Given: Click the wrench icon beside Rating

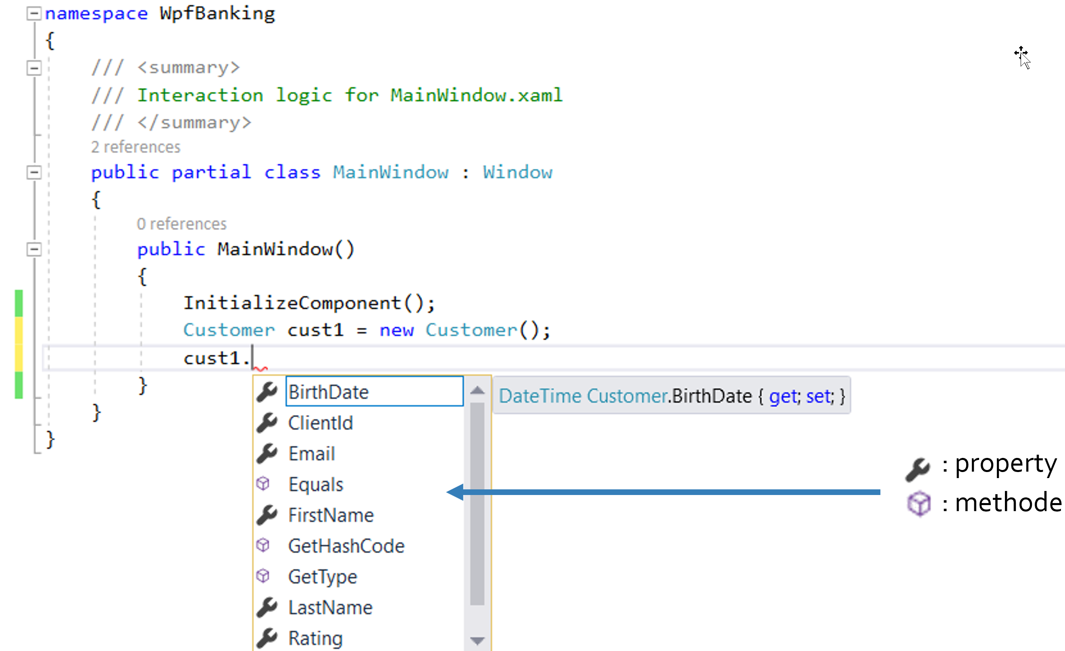Looking at the screenshot, I should [267, 638].
